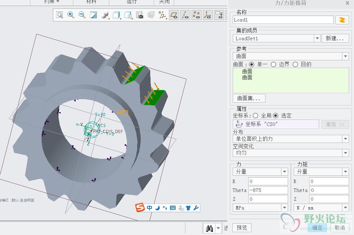Click the 坐标系 "CS0" selection field
Image resolution: width=354 pixels, height=235 pixels.
(x=276, y=124)
